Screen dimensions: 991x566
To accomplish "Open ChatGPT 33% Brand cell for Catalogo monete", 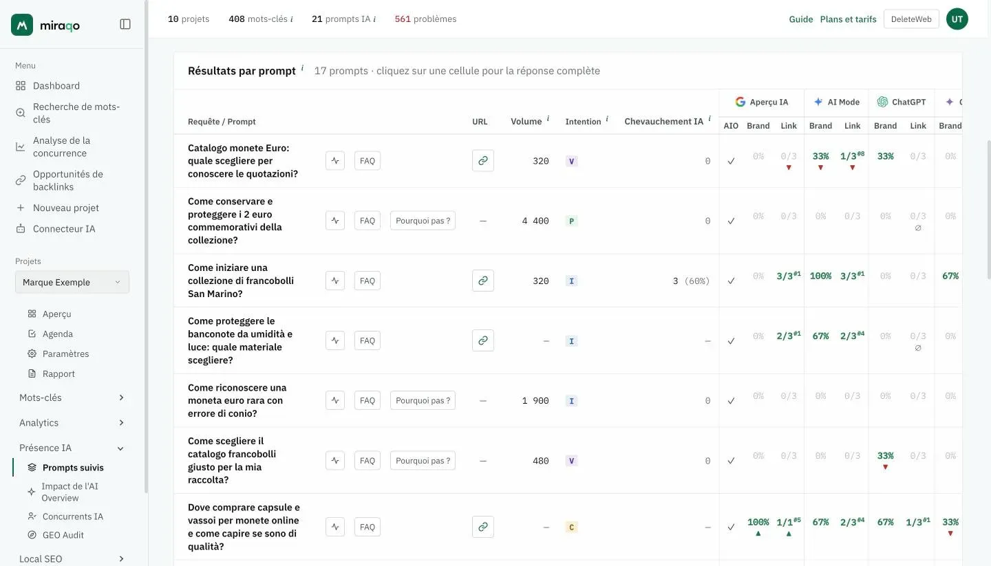I will click(885, 156).
